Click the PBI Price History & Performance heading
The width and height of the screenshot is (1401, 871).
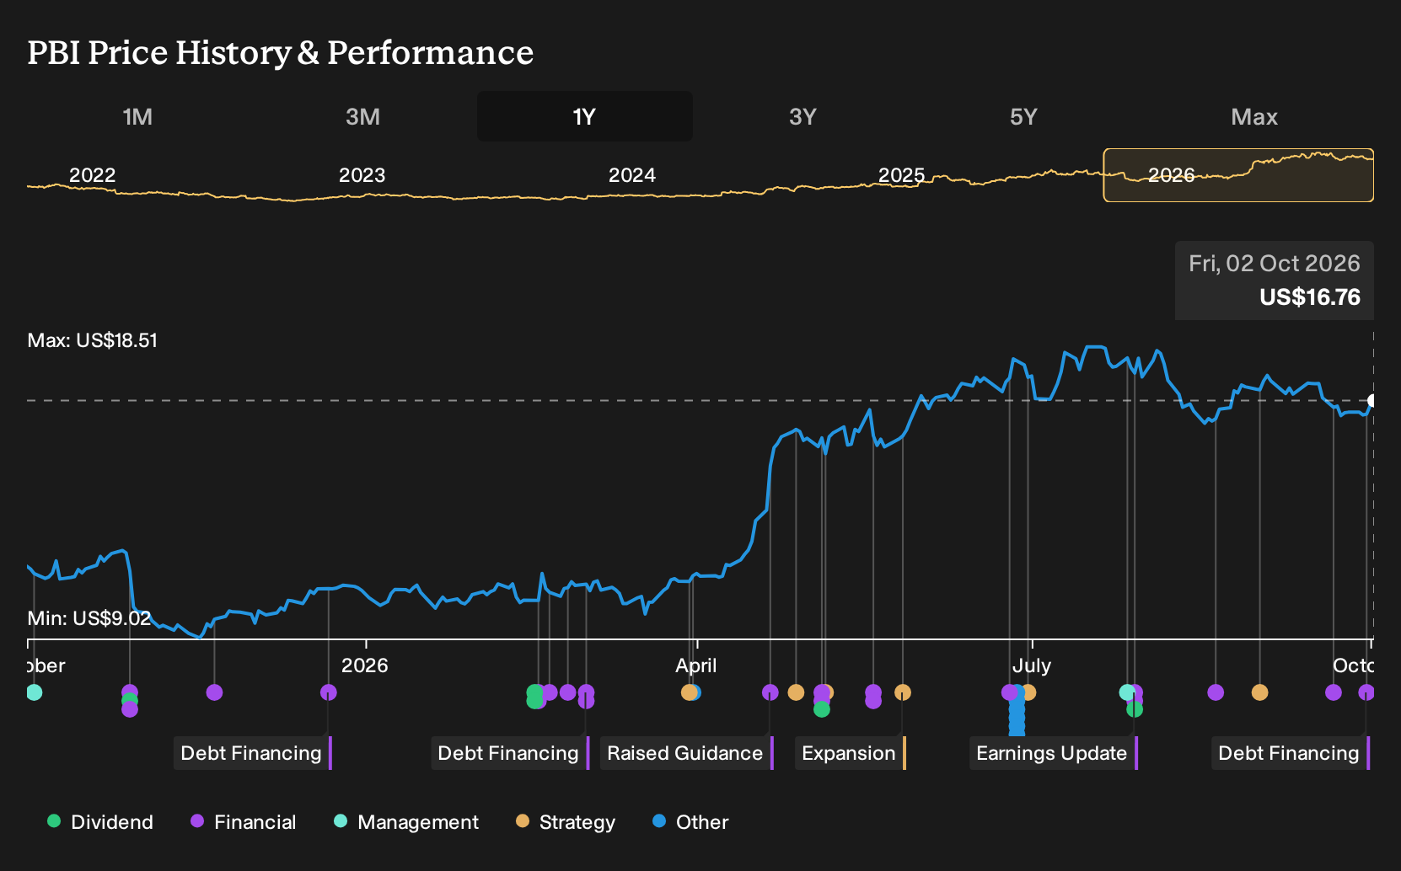point(281,52)
